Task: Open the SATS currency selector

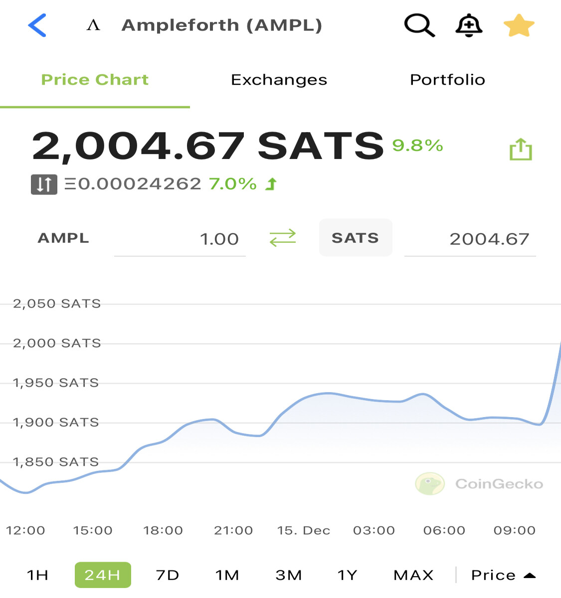Action: (356, 238)
